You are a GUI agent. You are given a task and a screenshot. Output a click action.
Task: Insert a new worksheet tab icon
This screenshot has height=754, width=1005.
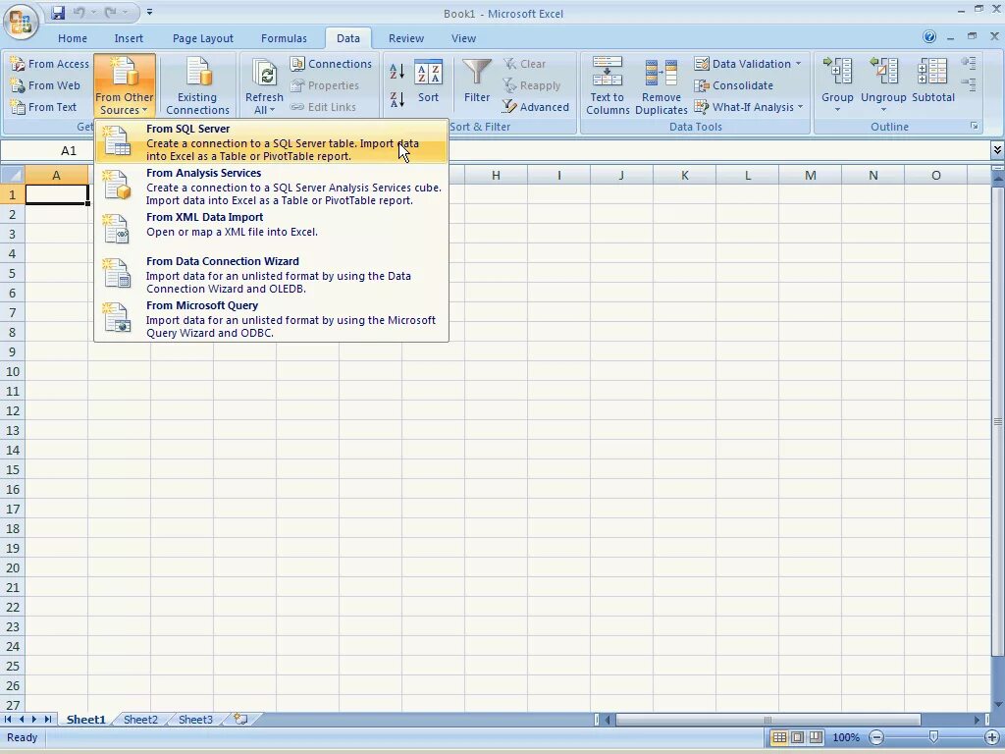pos(241,720)
